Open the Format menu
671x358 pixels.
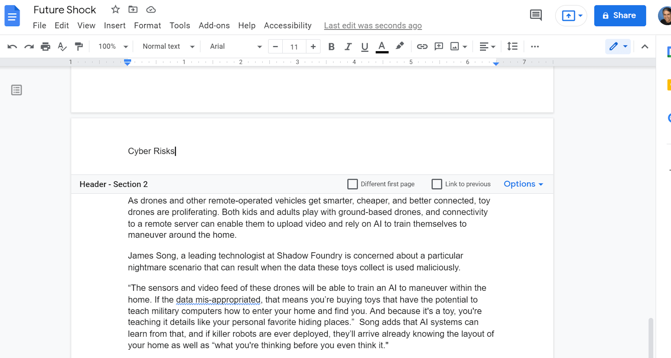click(x=147, y=26)
